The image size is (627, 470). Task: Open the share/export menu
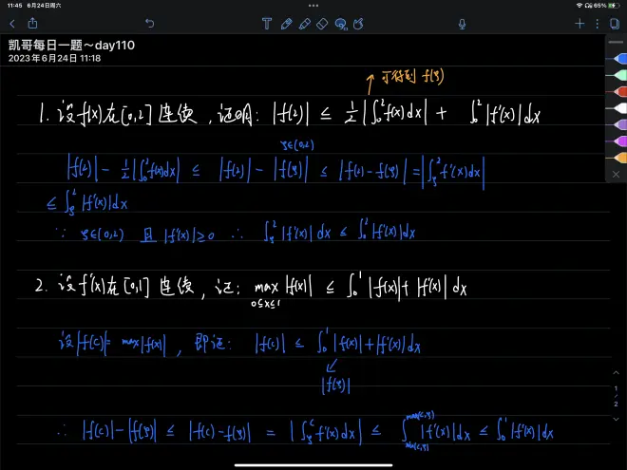[33, 23]
